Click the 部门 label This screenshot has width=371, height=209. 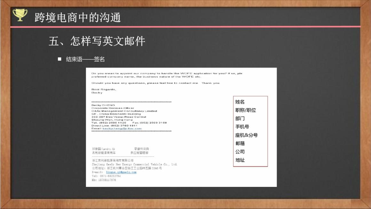tap(240, 119)
